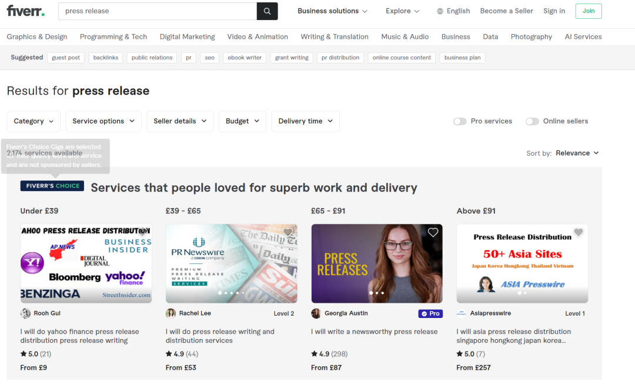Toggle the Online sellers switch
This screenshot has height=385, width=635.
click(x=532, y=122)
